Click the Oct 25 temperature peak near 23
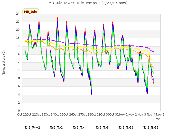This screenshot has height=133, width=177. click(x=58, y=18)
